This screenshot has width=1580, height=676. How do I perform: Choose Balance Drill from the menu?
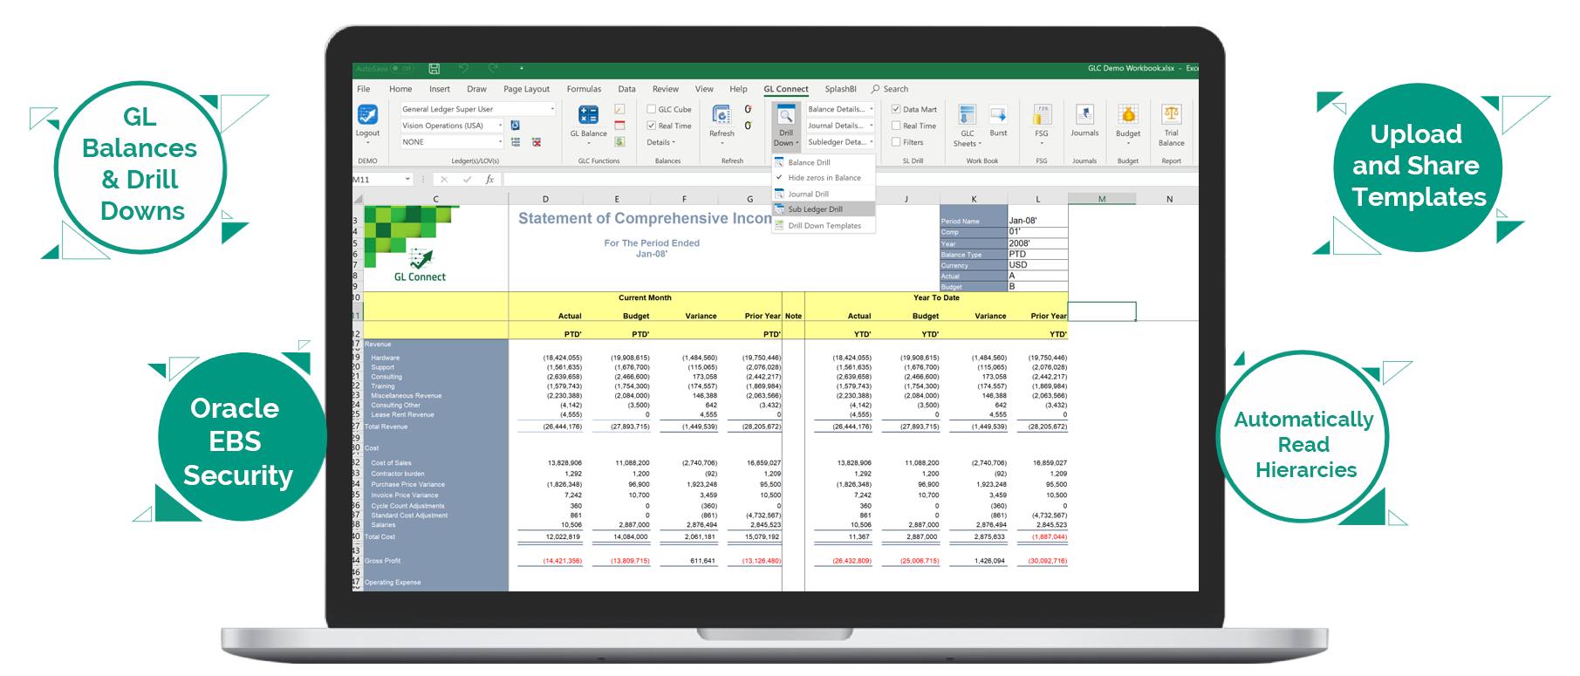[x=824, y=162]
